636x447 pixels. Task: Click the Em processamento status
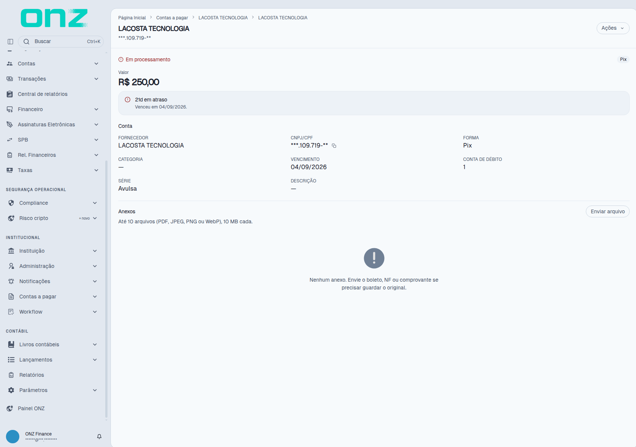coord(144,59)
